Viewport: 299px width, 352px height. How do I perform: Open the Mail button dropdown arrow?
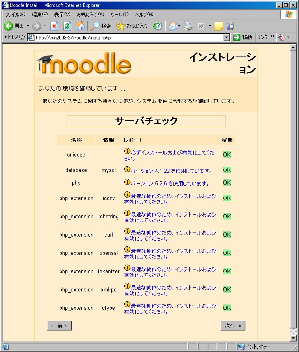179,26
